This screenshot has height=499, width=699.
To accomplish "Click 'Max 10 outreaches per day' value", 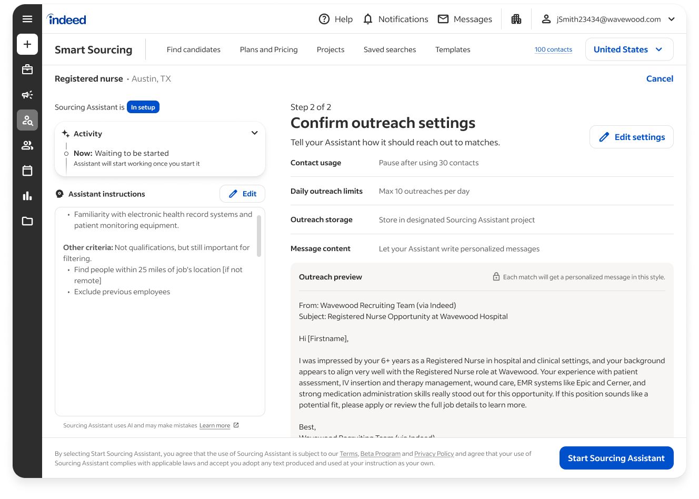I will coord(424,191).
